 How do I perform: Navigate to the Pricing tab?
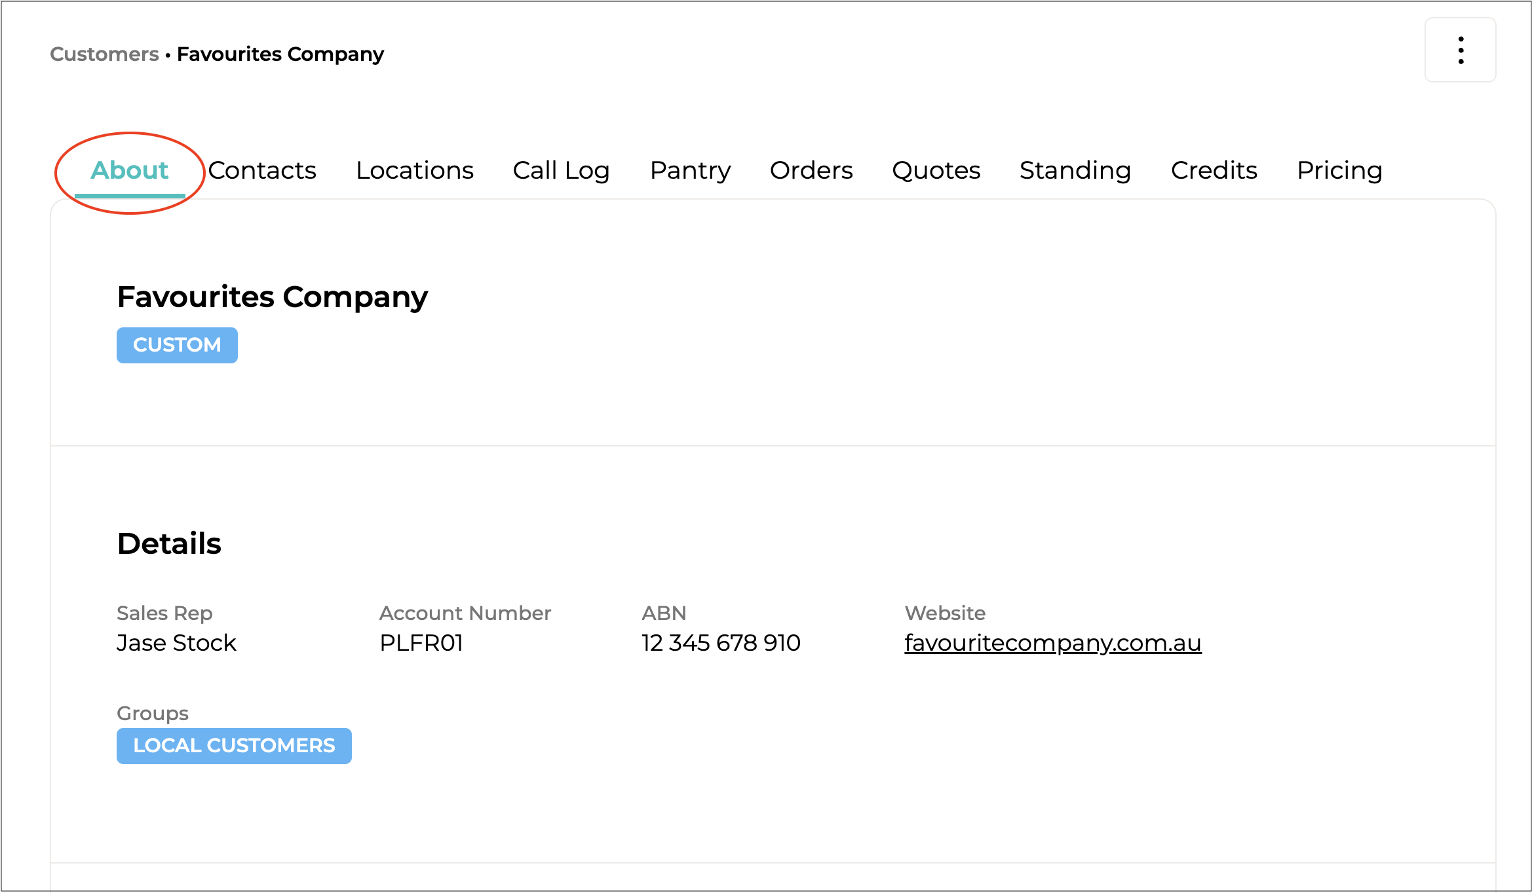(1339, 170)
